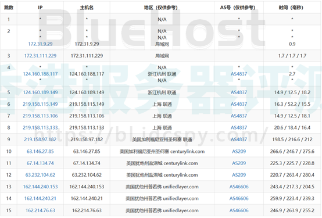Select time cell 14.9 / 12.5 / 18.2
322x218 pixels.
[x=292, y=92]
